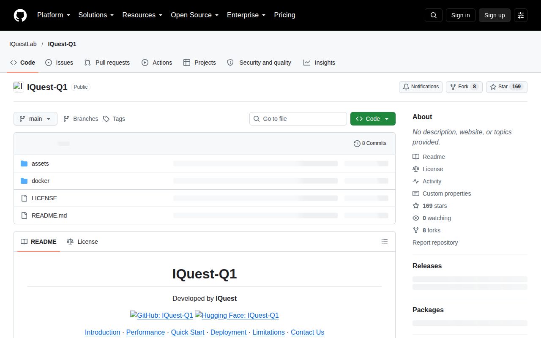Open the main branch dropdown

(36, 119)
